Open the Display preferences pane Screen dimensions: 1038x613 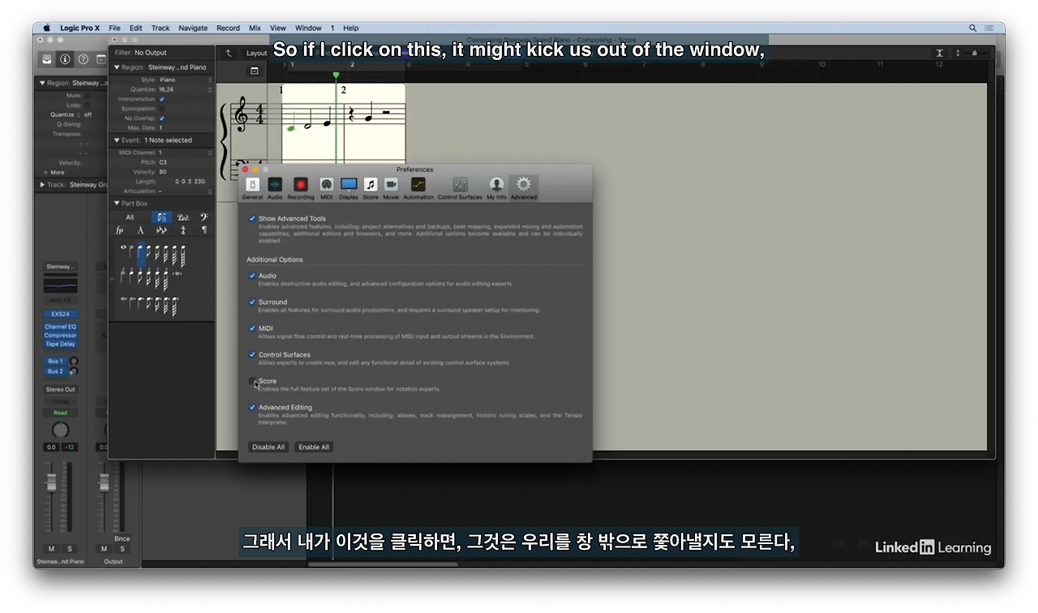tap(349, 188)
